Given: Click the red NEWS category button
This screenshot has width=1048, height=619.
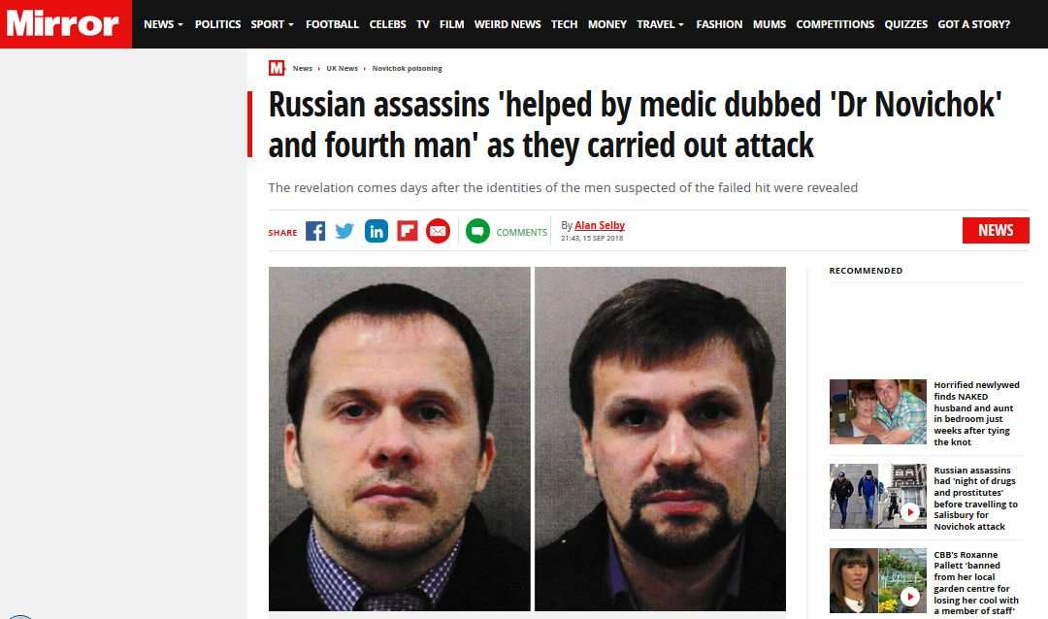Looking at the screenshot, I should click(996, 230).
